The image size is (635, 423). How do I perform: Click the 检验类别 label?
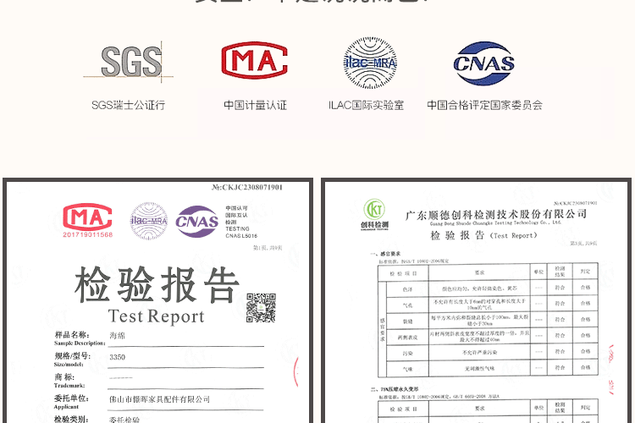click(x=71, y=419)
